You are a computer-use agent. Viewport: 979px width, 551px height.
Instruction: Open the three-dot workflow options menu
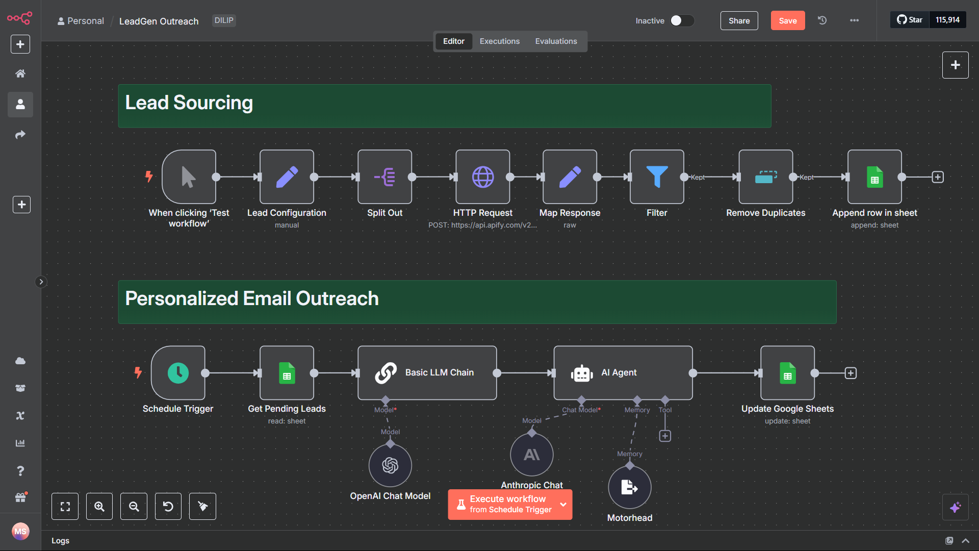(854, 20)
